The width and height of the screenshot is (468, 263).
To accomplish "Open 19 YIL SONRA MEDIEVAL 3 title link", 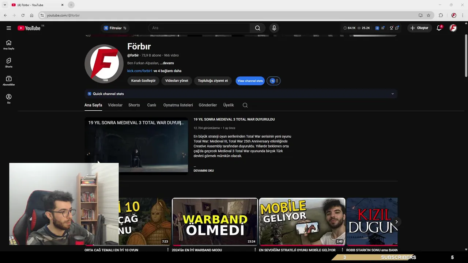I will pos(234,119).
